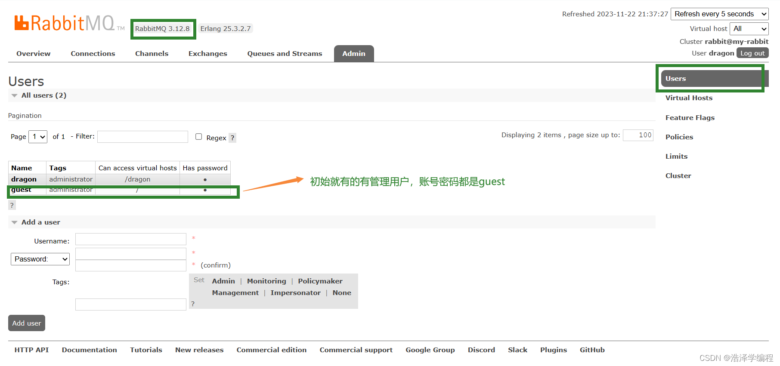This screenshot has height=366, width=780.
Task: Open the Page number dropdown
Action: click(x=38, y=137)
